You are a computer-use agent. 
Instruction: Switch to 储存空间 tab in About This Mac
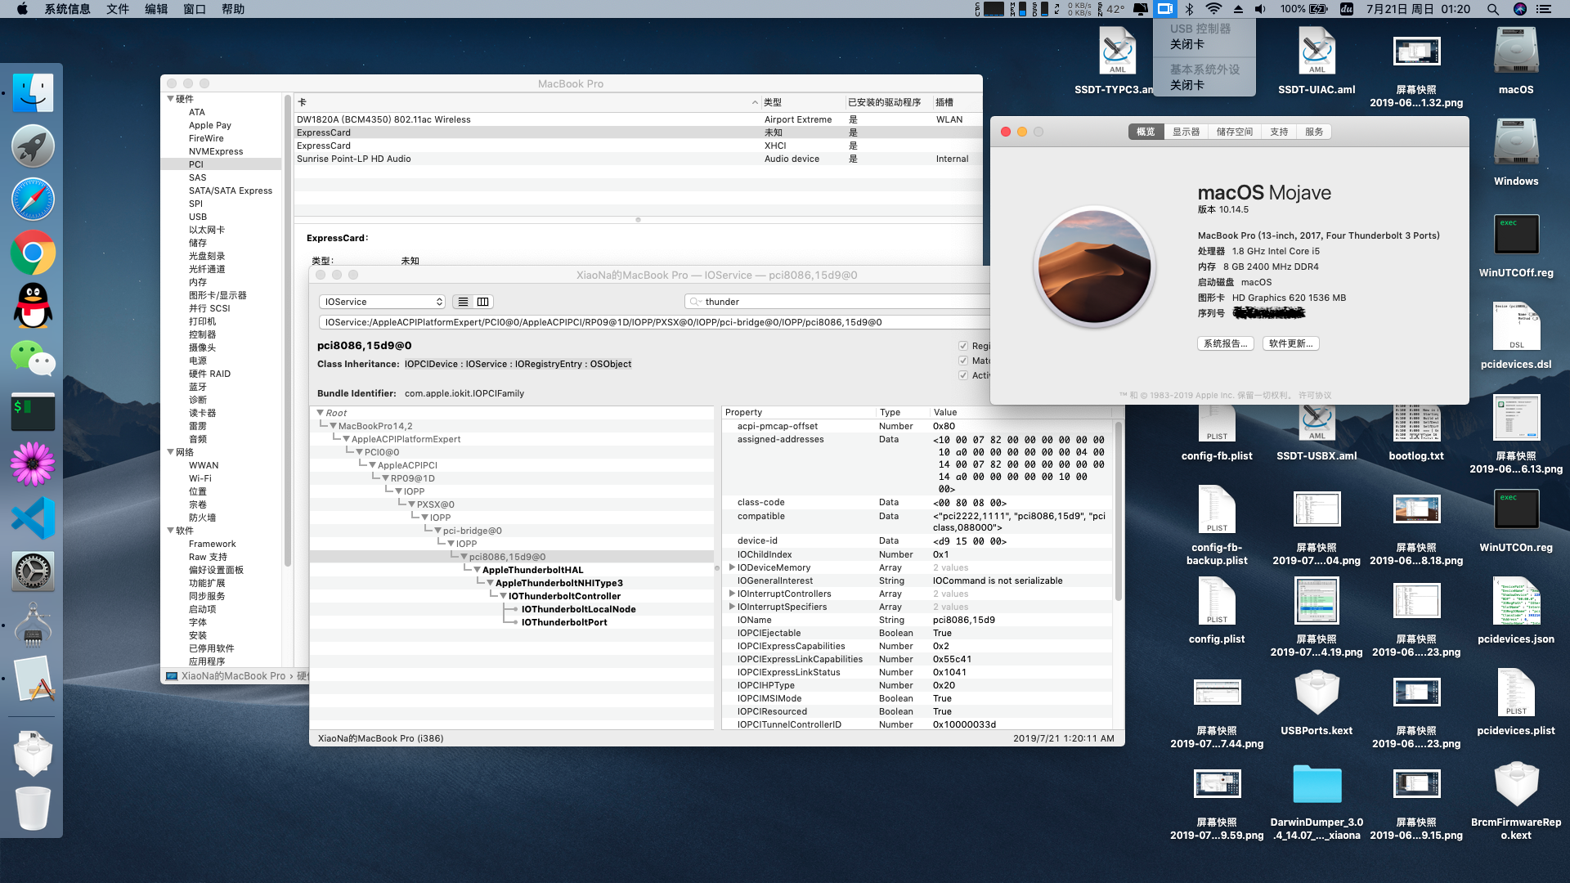point(1234,132)
